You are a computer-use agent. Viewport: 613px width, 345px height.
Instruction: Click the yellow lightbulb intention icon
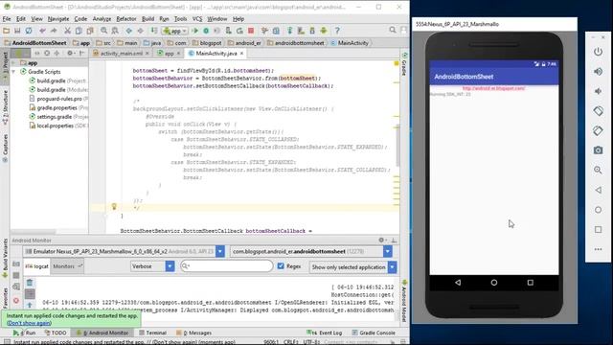click(x=114, y=206)
